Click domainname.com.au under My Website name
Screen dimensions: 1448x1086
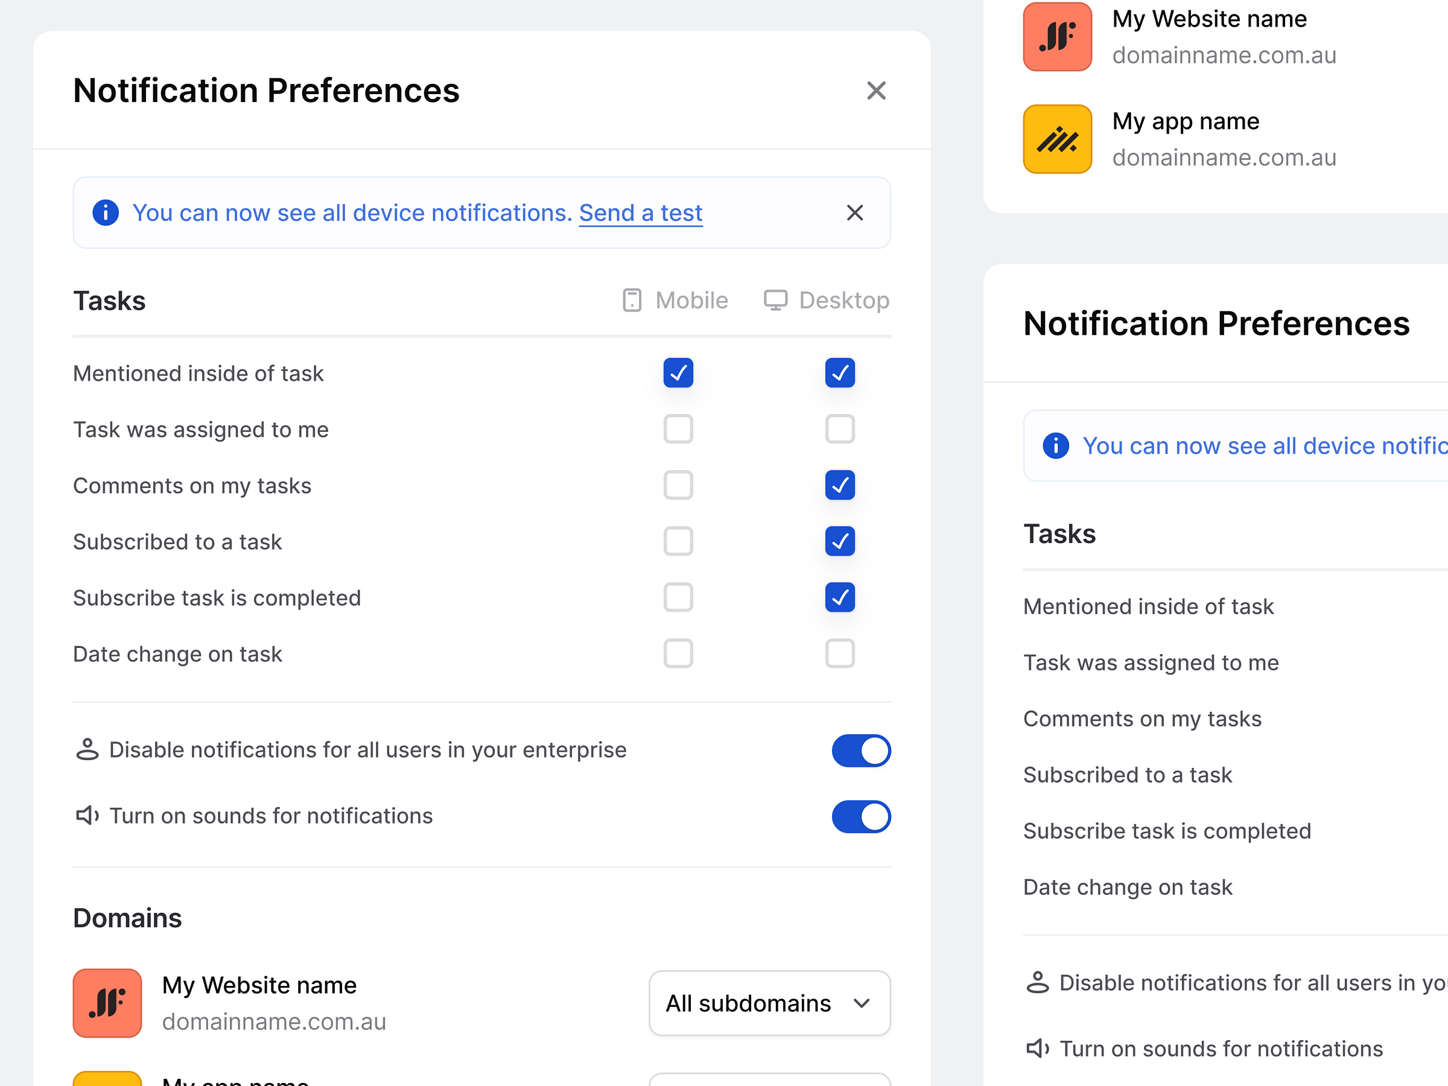click(275, 1021)
